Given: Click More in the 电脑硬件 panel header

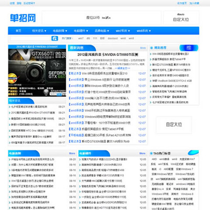Looking at the screenshot, I should tap(142, 153).
